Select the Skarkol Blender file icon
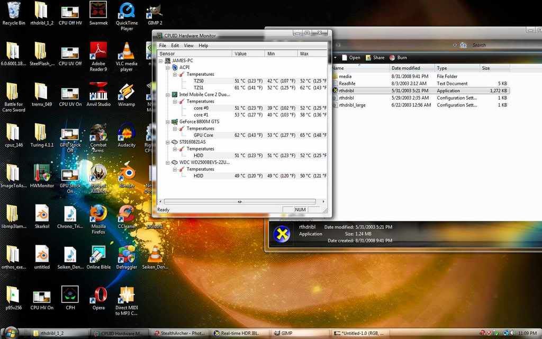 [42, 216]
